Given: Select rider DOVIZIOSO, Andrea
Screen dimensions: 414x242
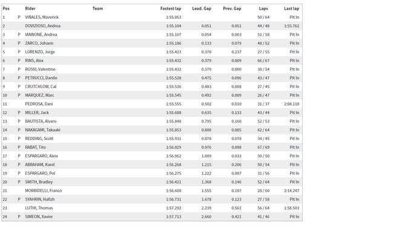Looking at the screenshot, I should pyautogui.click(x=42, y=26).
